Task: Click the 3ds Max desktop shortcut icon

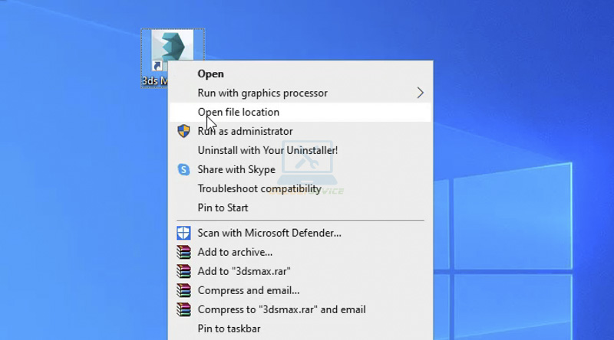Action: point(173,52)
